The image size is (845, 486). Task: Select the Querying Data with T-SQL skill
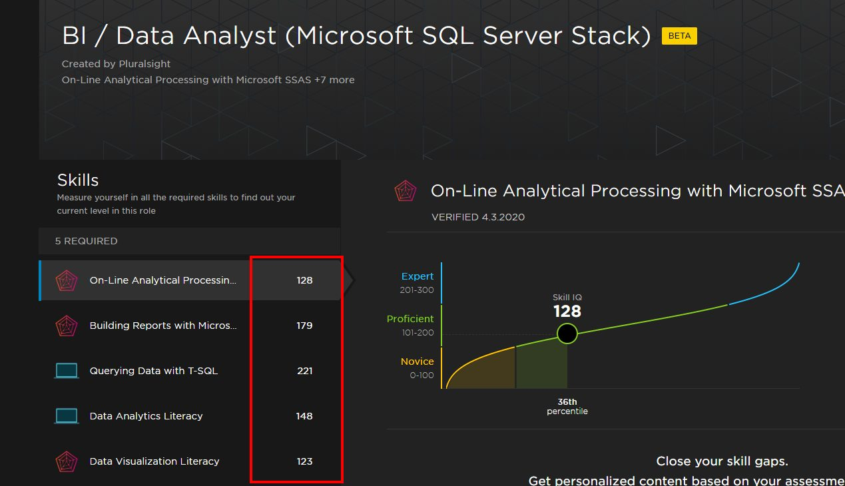click(154, 371)
